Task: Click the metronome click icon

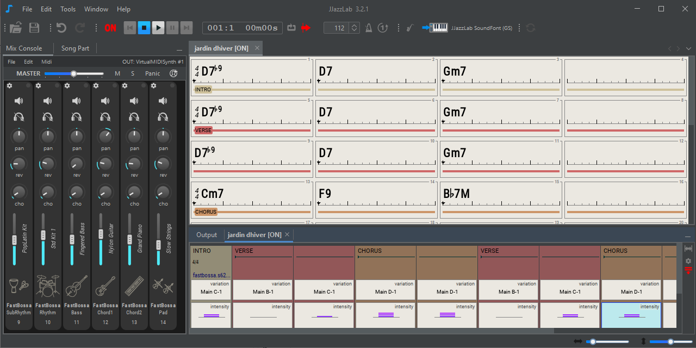Action: pyautogui.click(x=369, y=28)
